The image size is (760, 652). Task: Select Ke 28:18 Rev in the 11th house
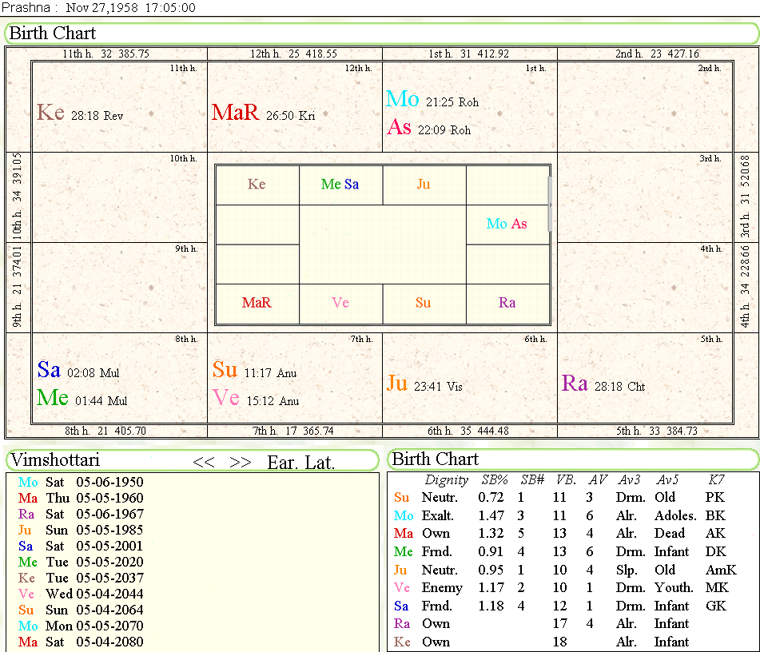[x=80, y=113]
